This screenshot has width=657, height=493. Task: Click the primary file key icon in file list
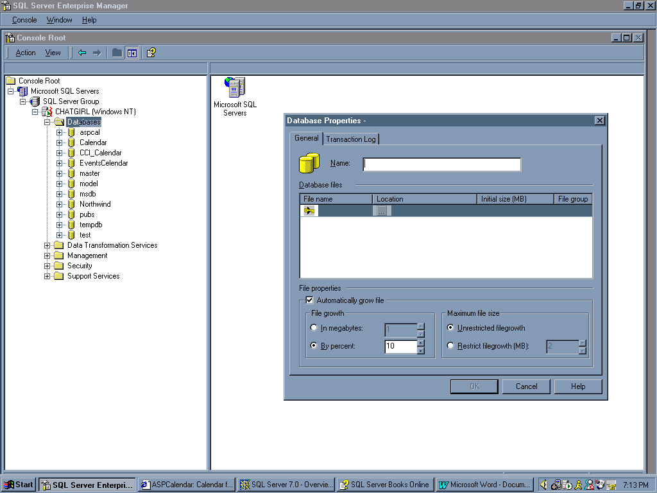point(309,211)
